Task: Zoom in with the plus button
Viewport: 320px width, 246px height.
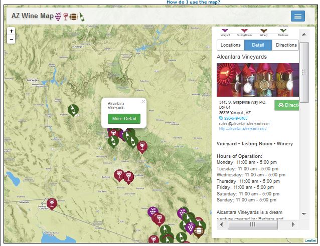Action: pyautogui.click(x=11, y=31)
